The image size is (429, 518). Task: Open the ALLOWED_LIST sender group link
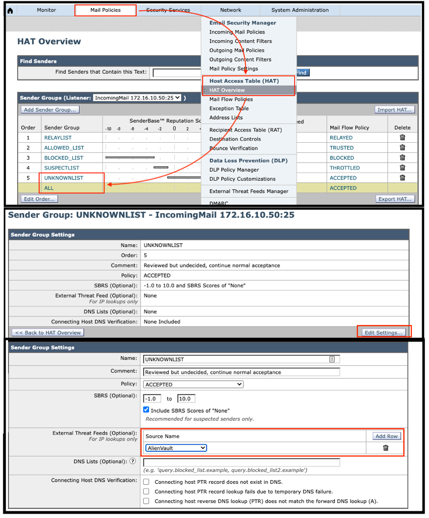(64, 148)
